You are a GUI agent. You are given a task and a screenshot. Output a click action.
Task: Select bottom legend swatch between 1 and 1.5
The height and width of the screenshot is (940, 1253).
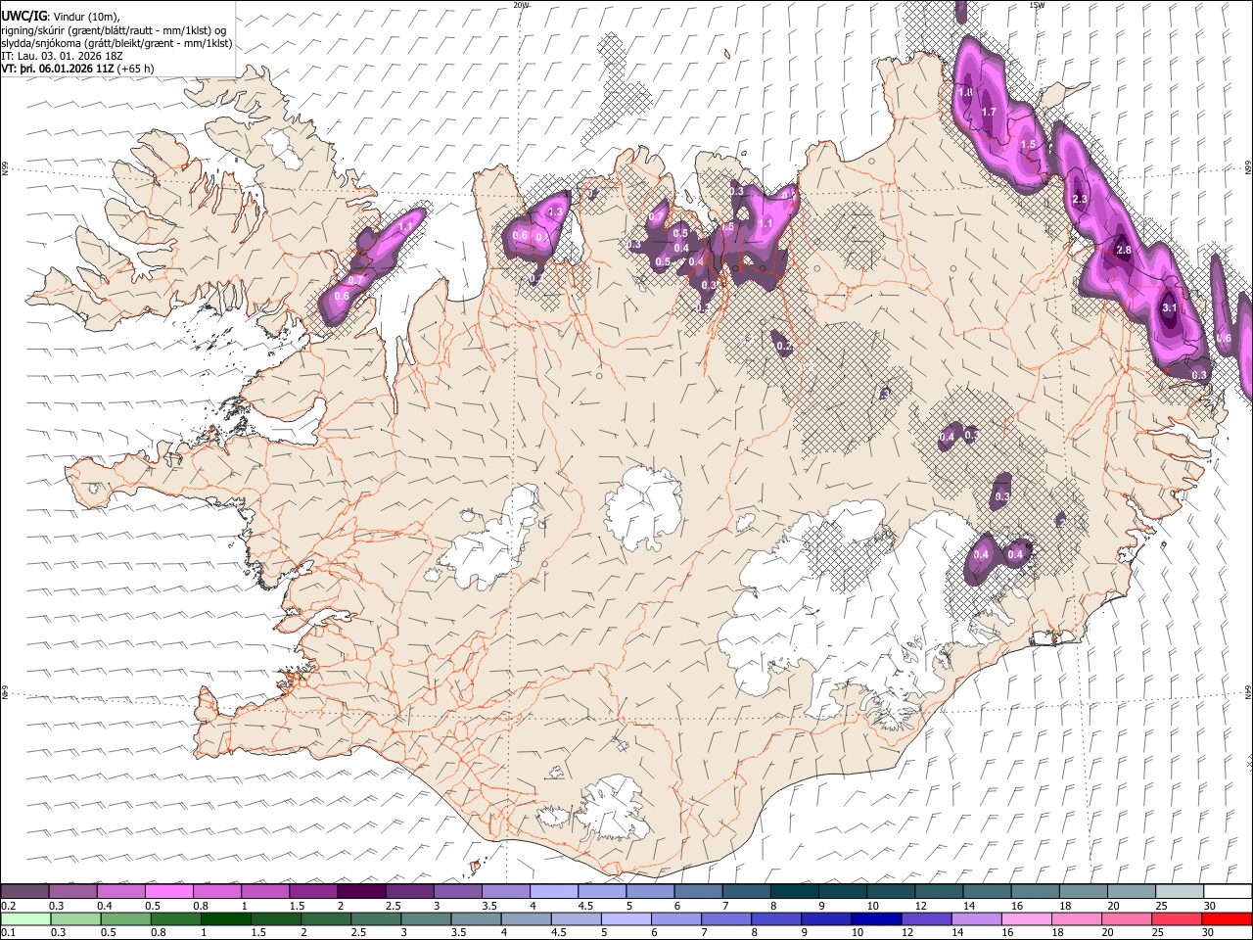tap(226, 918)
